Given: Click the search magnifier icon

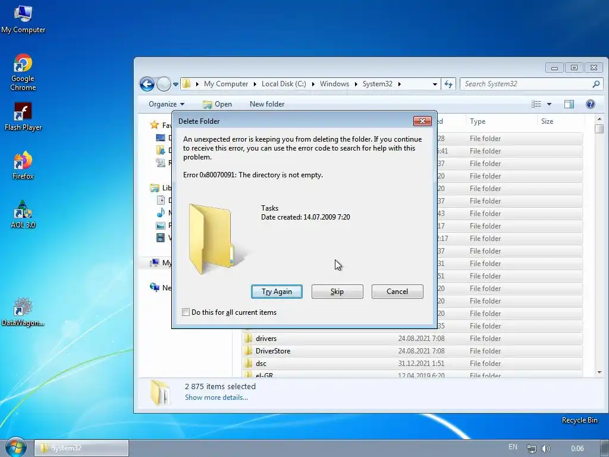Looking at the screenshot, I should click(x=596, y=84).
